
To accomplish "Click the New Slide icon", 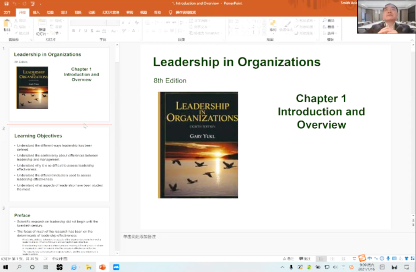I will point(42,22).
